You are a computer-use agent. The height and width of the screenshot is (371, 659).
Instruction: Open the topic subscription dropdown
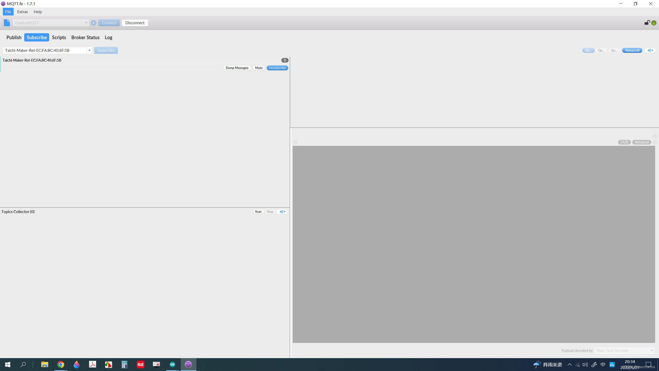tap(89, 50)
